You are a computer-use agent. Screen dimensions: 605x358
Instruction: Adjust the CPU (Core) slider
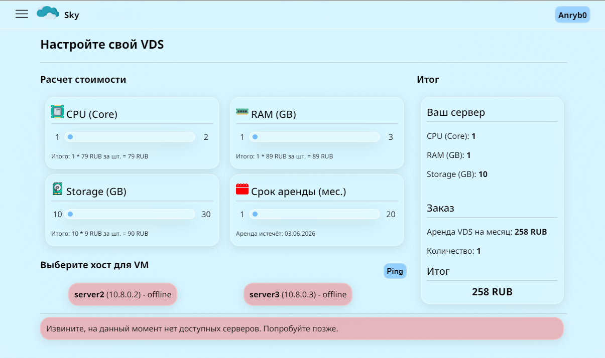tap(130, 137)
